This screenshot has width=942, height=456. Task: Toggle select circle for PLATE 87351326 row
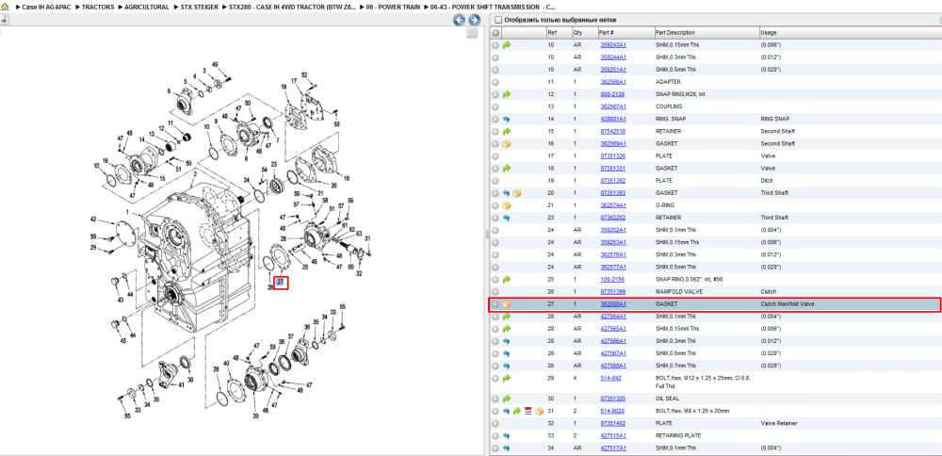(495, 156)
